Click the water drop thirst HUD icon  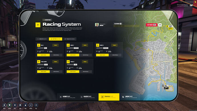point(25,105)
